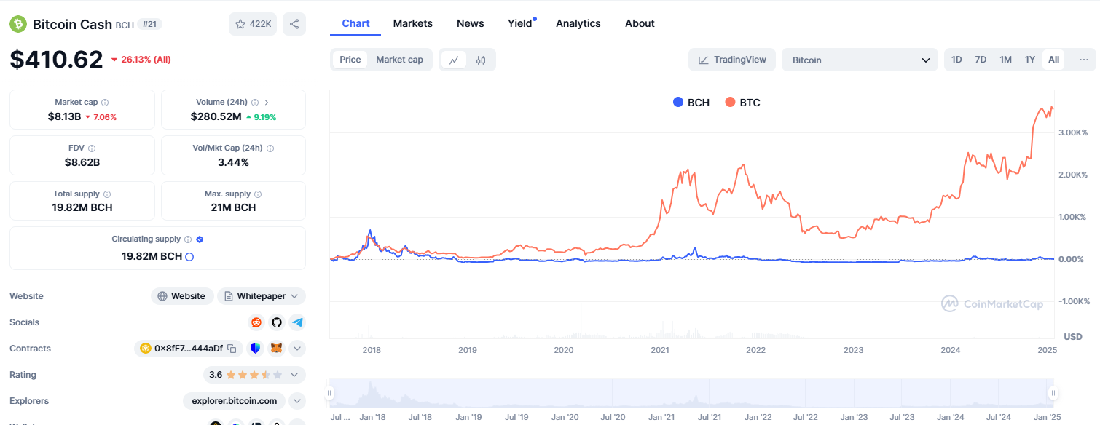Click the Bitcoin Cash logo icon
1100x425 pixels.
(x=17, y=24)
